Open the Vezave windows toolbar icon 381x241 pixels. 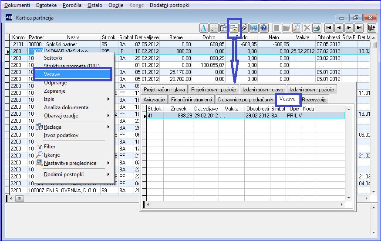click(234, 28)
